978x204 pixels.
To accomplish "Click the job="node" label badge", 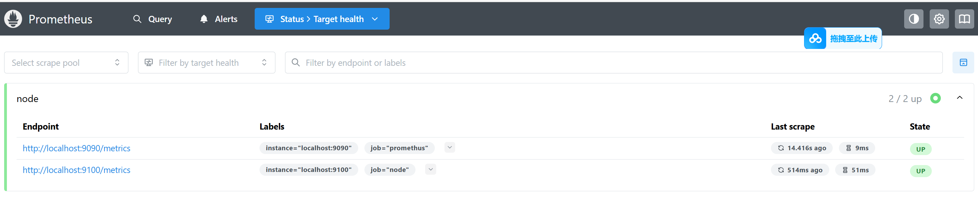I will (x=390, y=170).
